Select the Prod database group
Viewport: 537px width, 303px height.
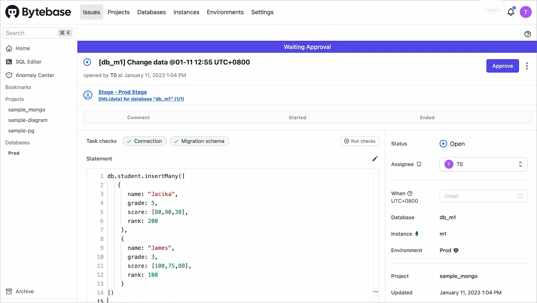14,153
